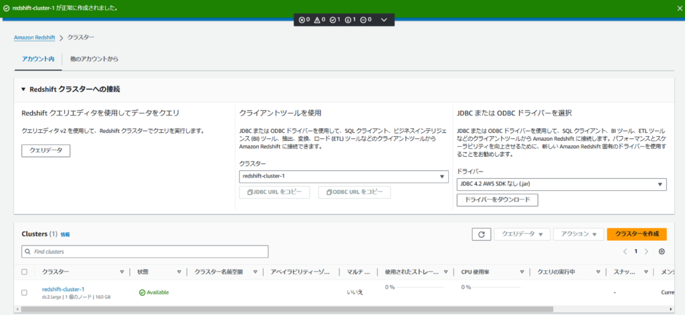Open the 情報 link next to Clusters

65,234
